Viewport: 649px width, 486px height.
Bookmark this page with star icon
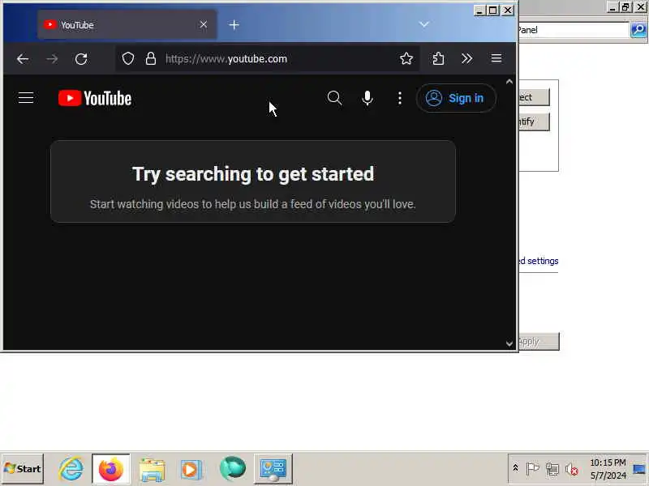coord(406,58)
